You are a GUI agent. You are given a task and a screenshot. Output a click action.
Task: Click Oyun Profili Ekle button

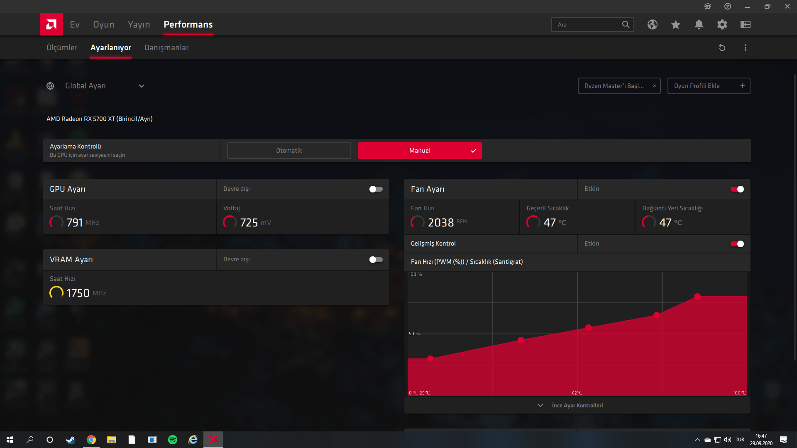click(x=709, y=86)
